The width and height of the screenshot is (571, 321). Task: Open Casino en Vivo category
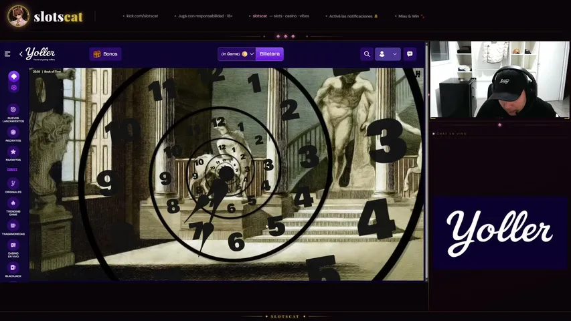13,249
